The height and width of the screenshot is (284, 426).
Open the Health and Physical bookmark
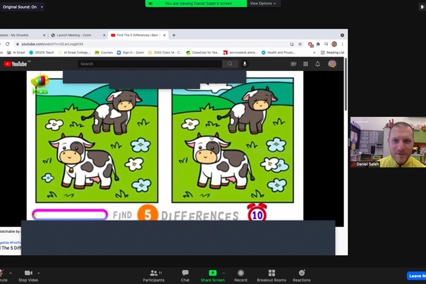click(278, 52)
